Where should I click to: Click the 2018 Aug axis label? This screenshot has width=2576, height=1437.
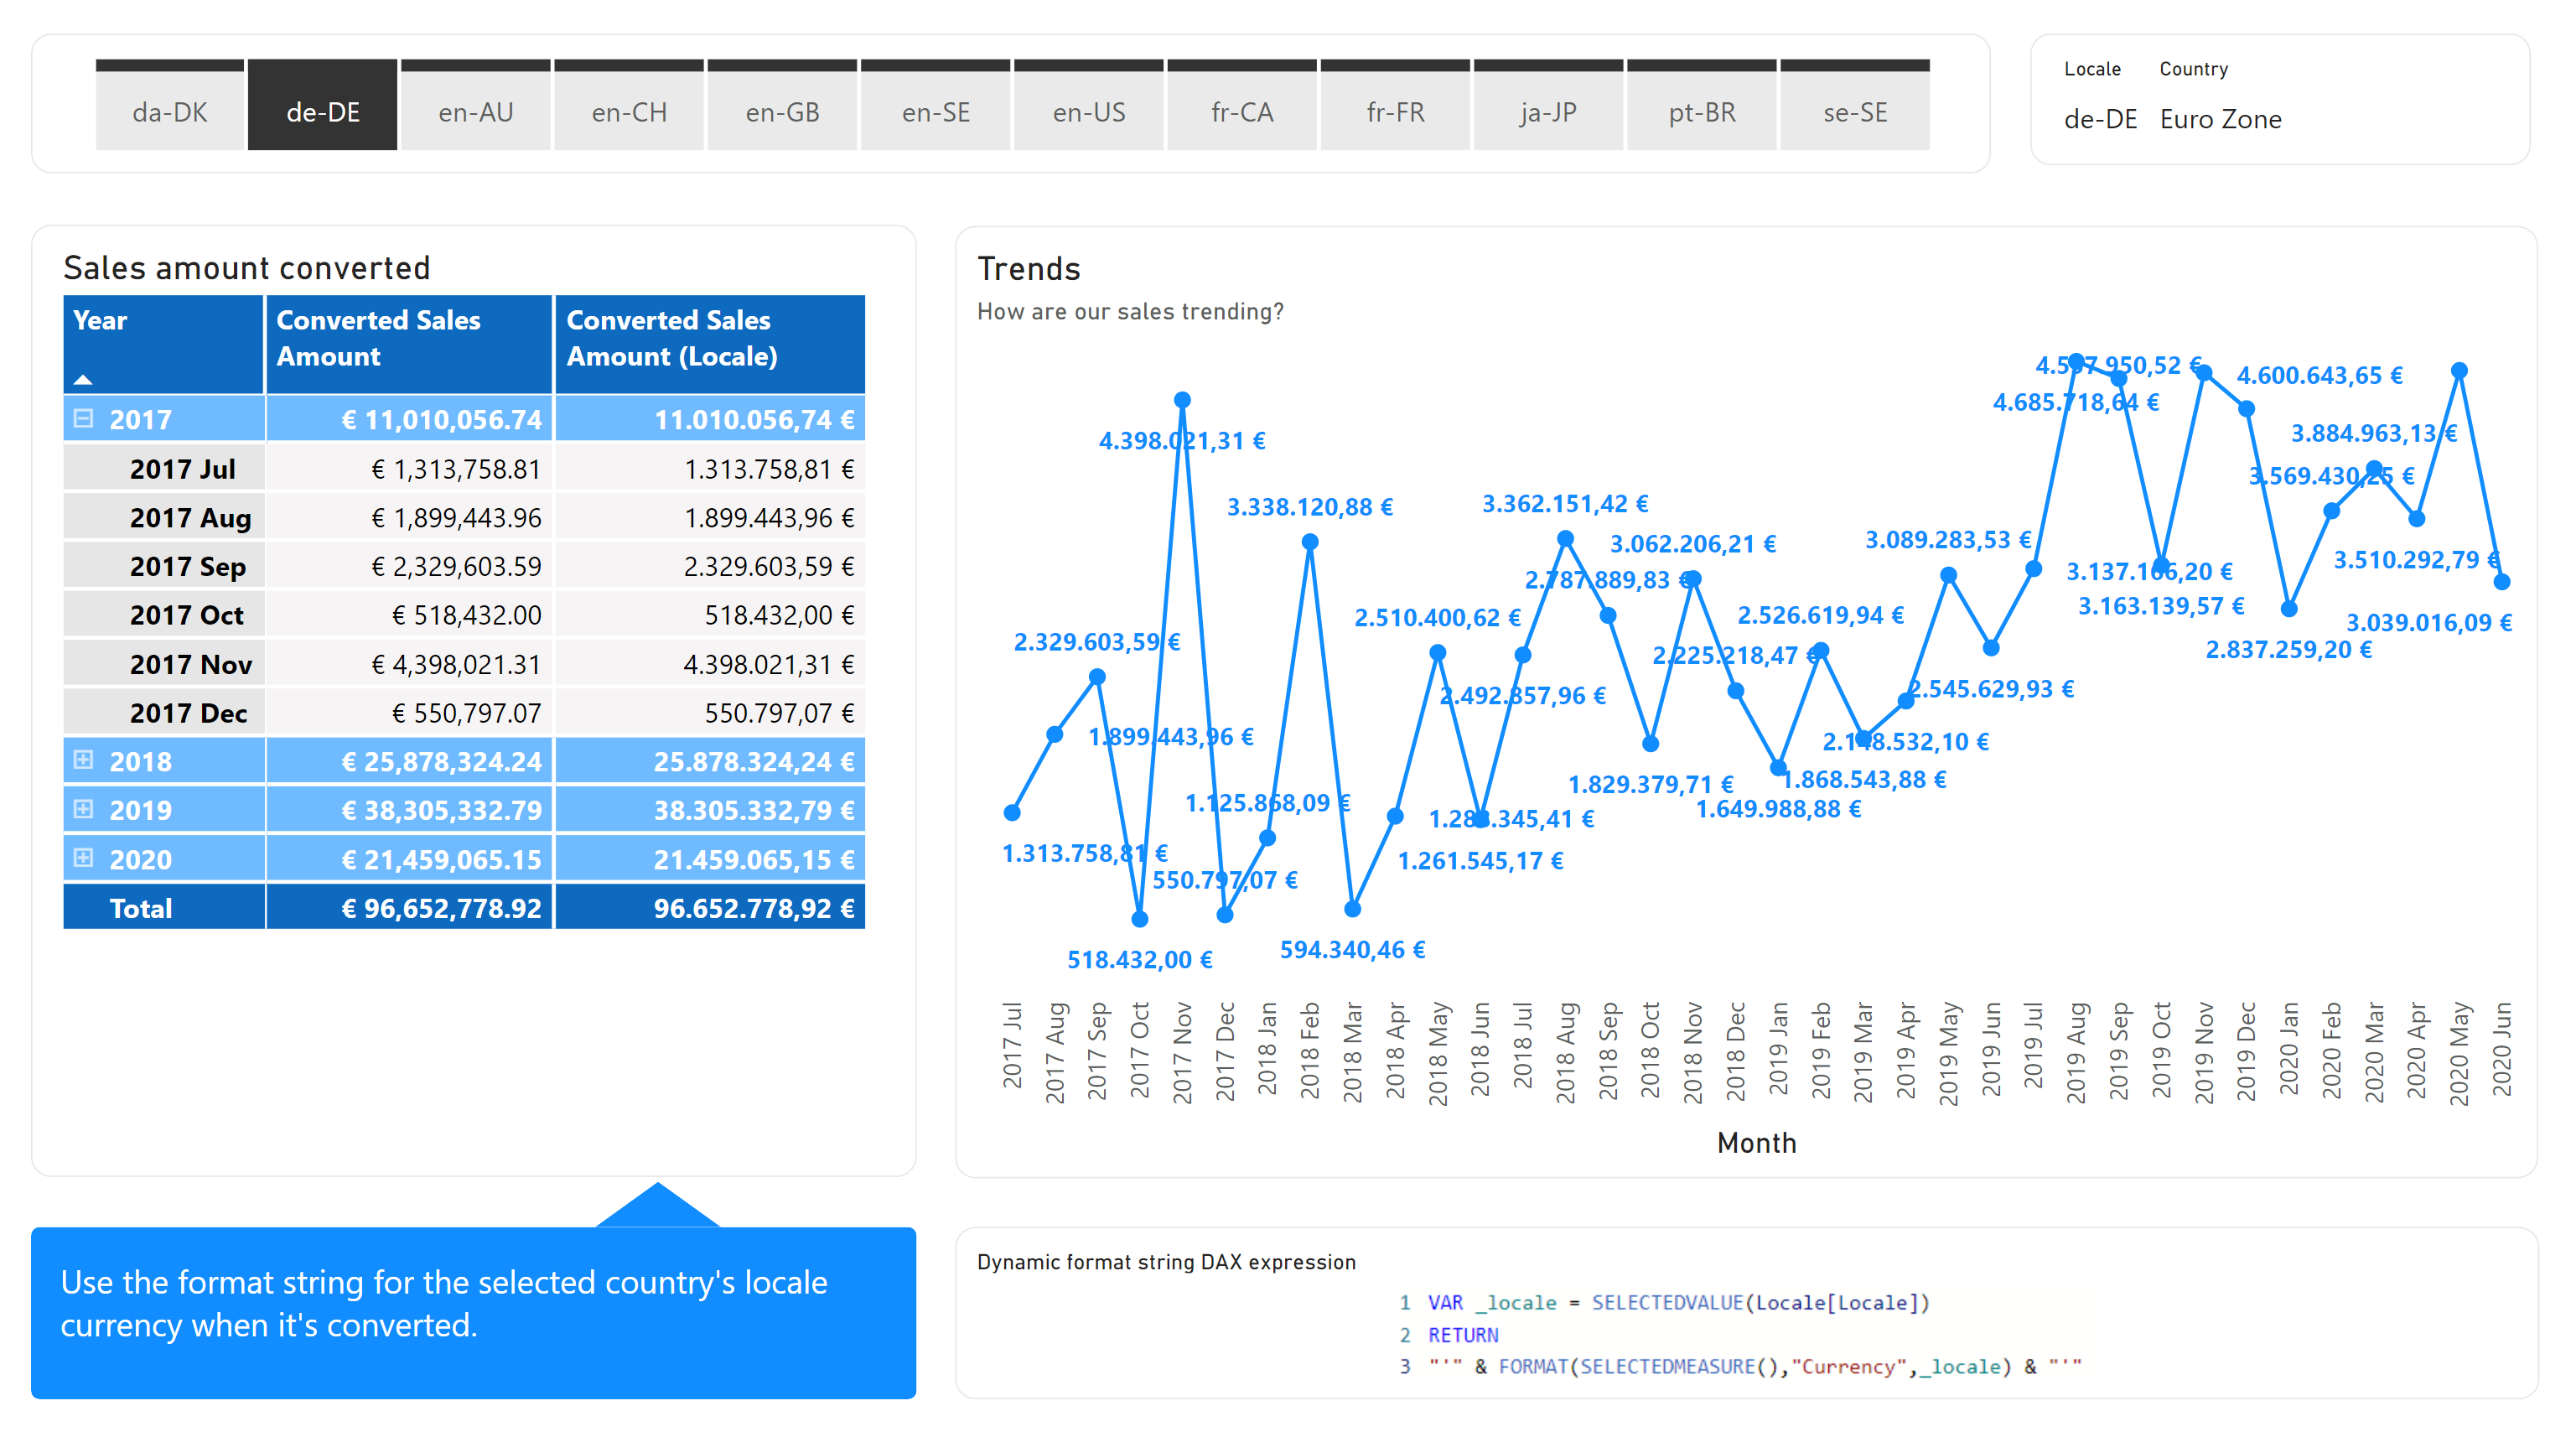pos(1565,1052)
